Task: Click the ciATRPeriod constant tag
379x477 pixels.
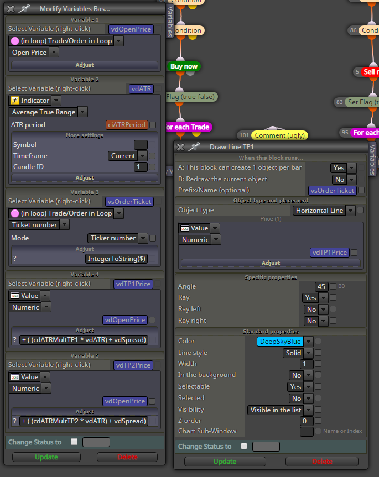Action: click(127, 125)
